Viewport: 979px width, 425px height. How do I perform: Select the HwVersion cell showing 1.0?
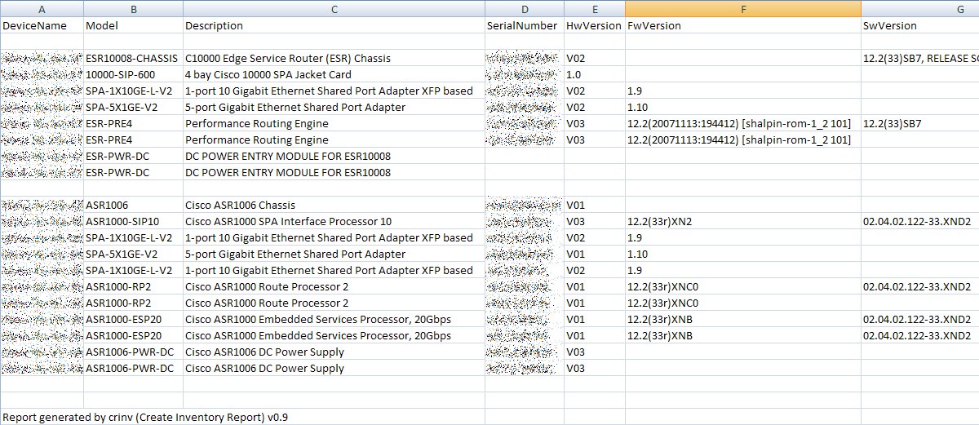(x=595, y=74)
